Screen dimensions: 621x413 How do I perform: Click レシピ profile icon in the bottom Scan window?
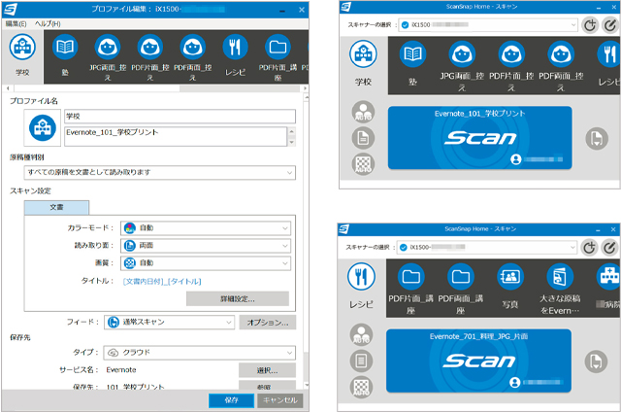point(361,277)
